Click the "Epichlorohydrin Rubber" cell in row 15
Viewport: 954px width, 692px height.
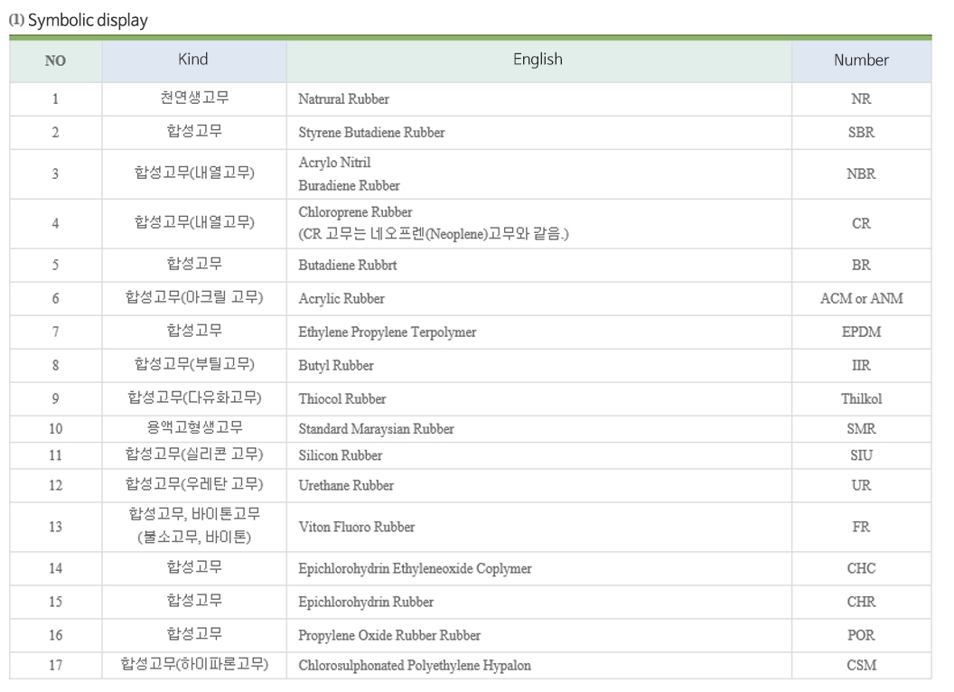click(x=366, y=603)
